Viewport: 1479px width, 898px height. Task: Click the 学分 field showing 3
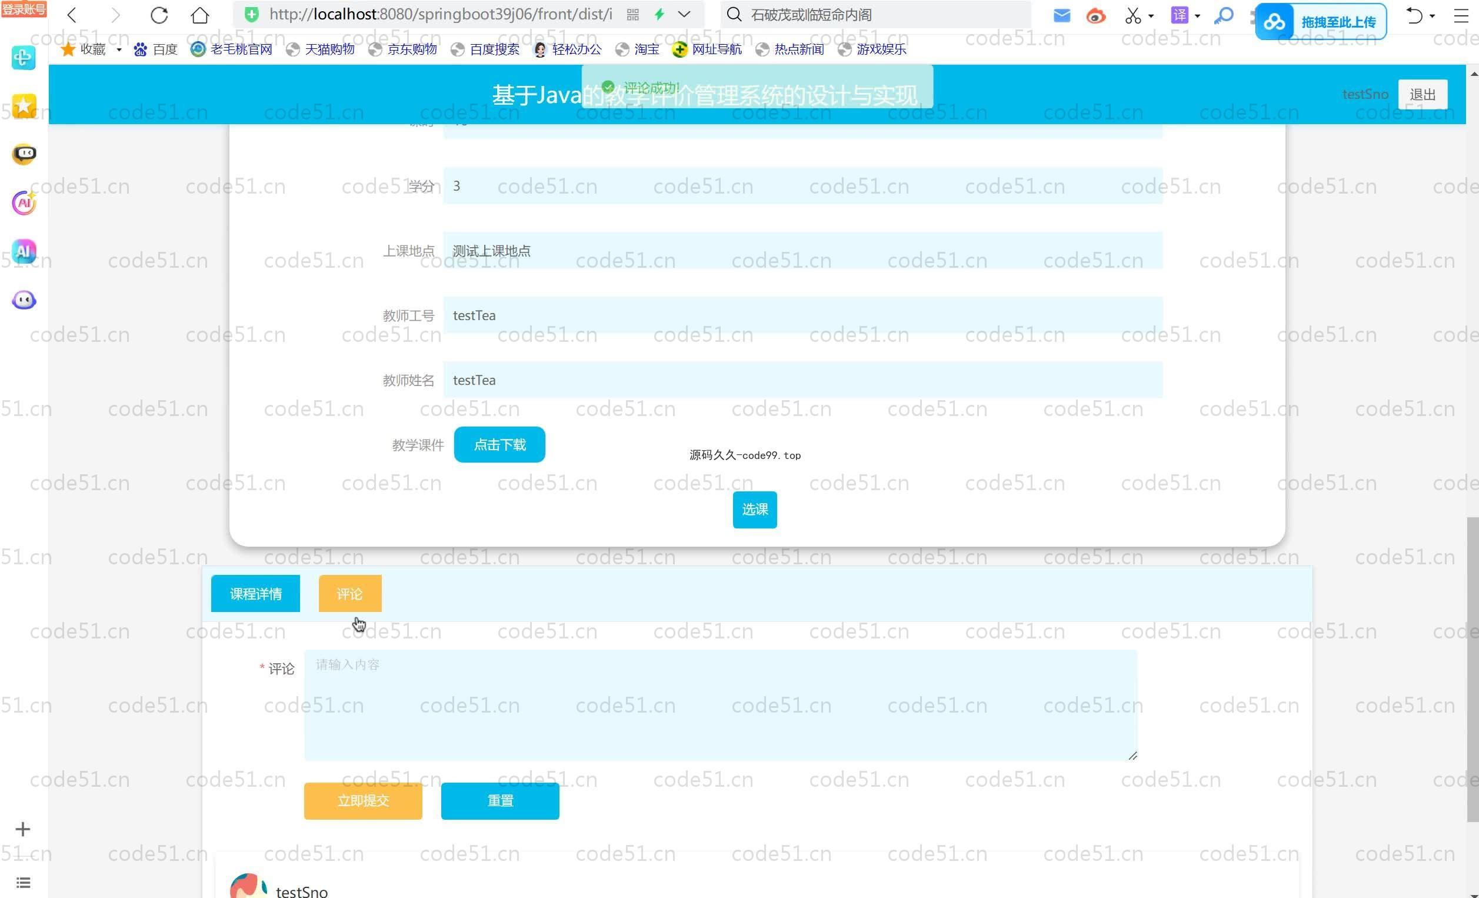(x=802, y=186)
